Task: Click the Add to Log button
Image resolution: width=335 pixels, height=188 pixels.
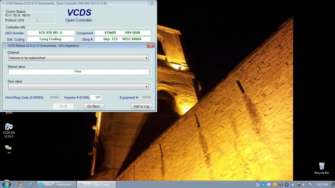Action: point(141,106)
